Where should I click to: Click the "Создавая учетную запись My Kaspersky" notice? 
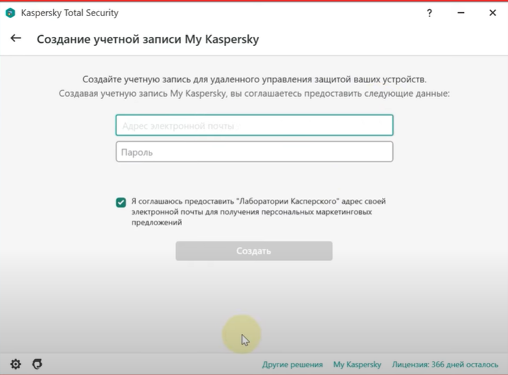[x=254, y=93]
